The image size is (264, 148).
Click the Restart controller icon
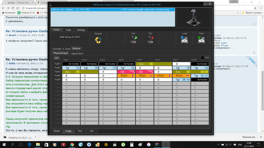[98, 40]
